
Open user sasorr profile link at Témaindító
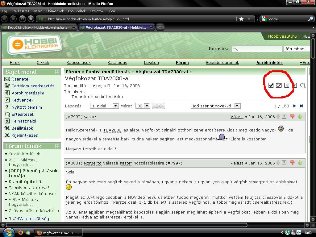96,86
